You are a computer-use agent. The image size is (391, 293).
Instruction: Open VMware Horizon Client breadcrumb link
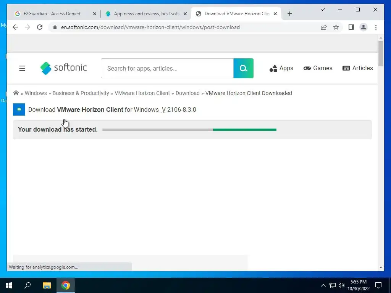click(x=142, y=93)
